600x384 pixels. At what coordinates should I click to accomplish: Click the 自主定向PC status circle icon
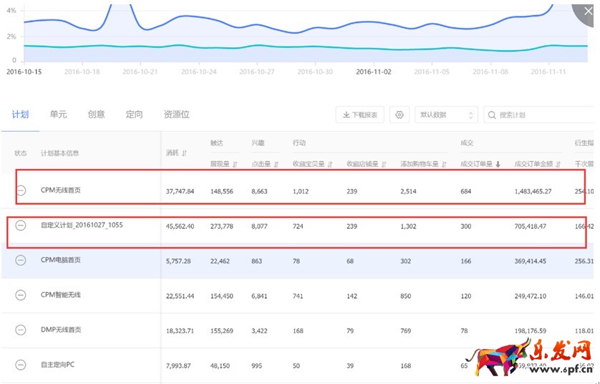[21, 365]
